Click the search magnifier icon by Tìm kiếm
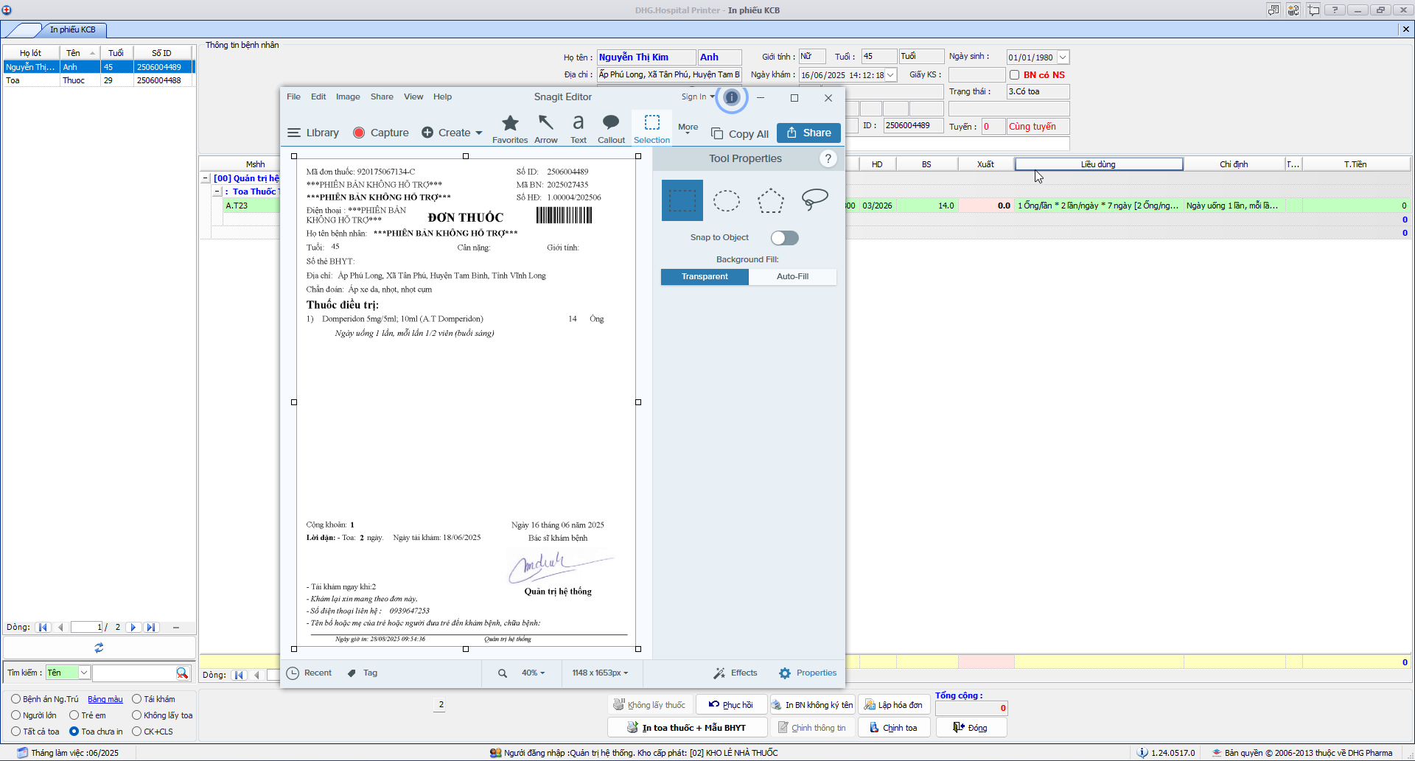 pos(182,673)
